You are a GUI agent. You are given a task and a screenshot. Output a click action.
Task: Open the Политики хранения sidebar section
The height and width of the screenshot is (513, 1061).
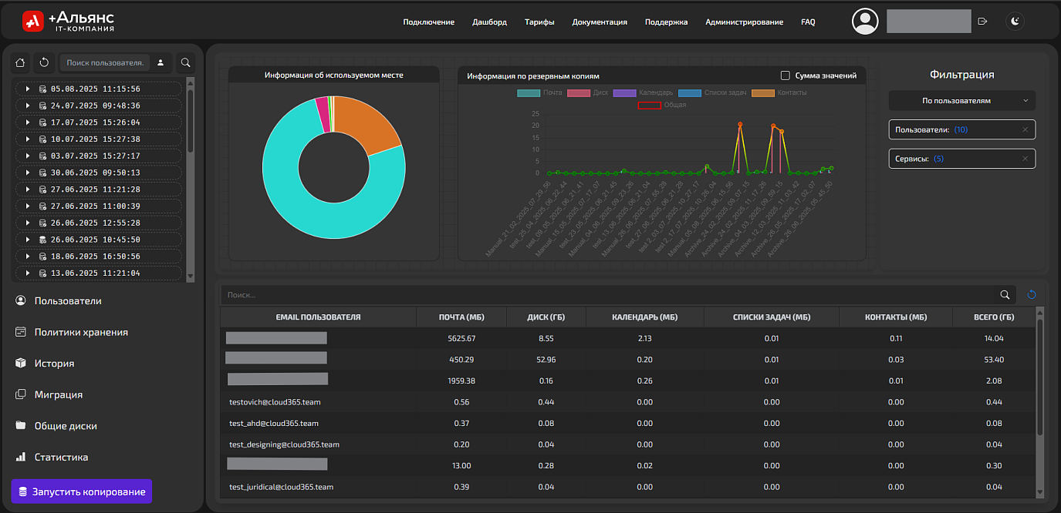[81, 332]
